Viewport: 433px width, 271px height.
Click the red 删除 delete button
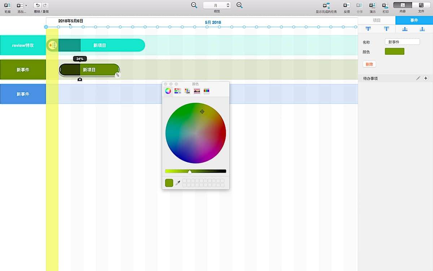click(x=369, y=64)
